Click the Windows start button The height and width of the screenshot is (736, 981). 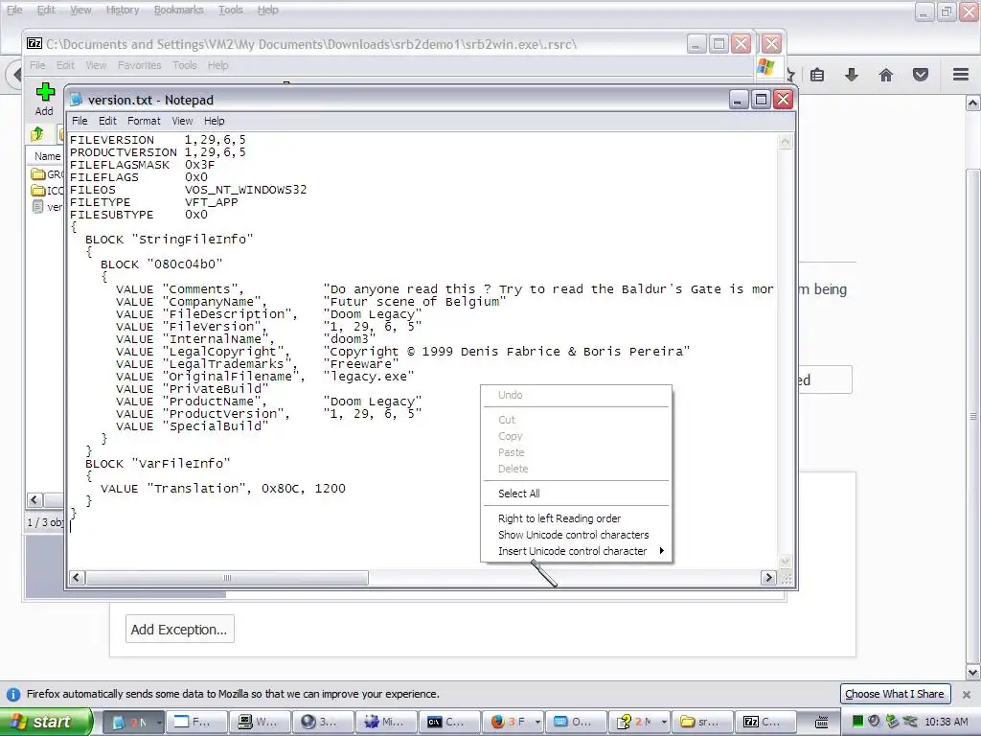tap(45, 722)
